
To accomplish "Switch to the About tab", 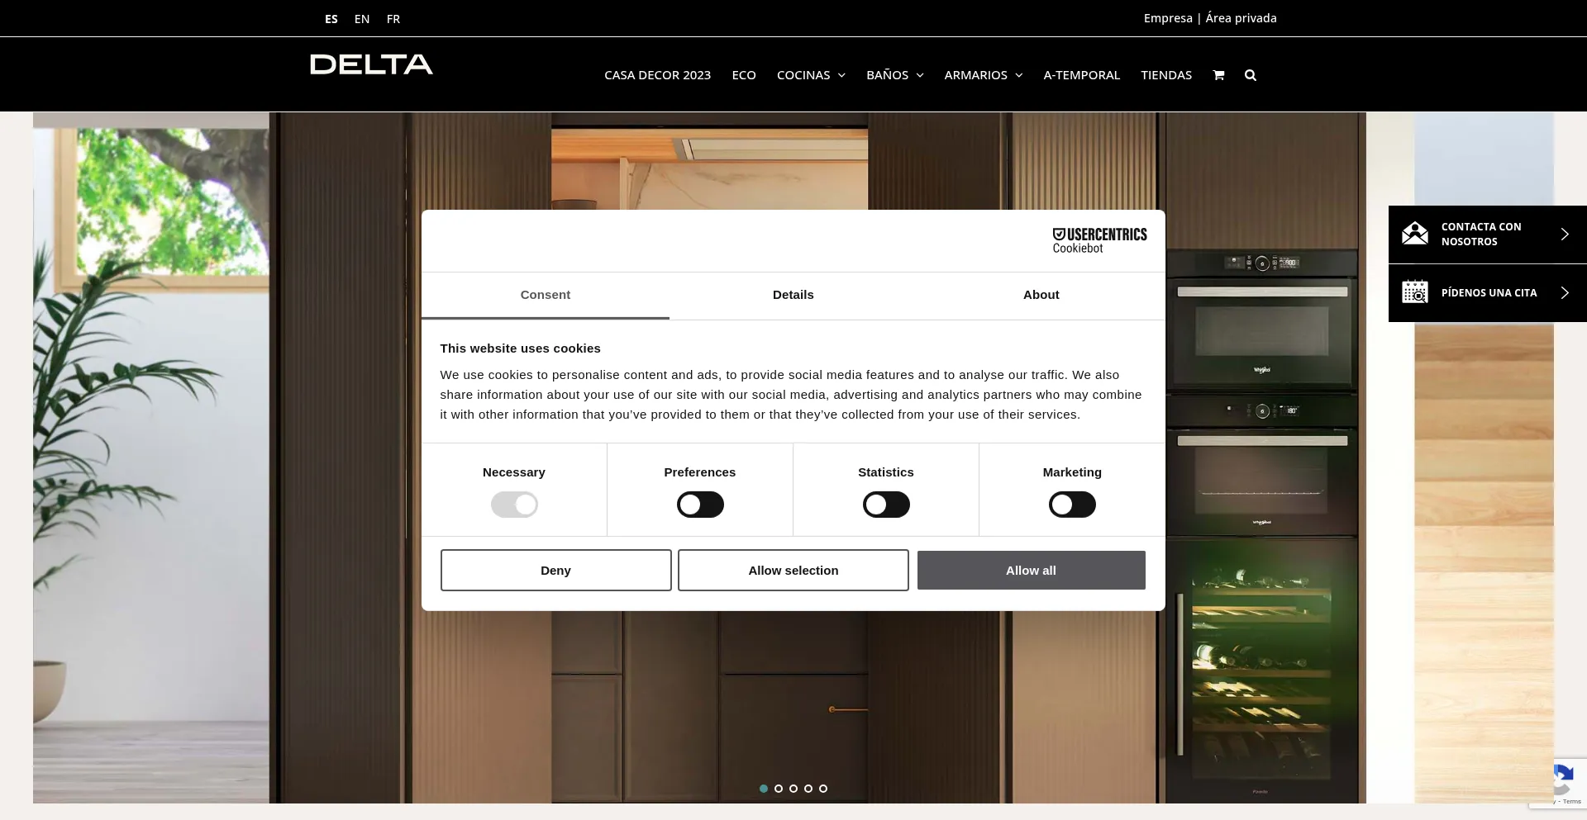I will 1041,295.
